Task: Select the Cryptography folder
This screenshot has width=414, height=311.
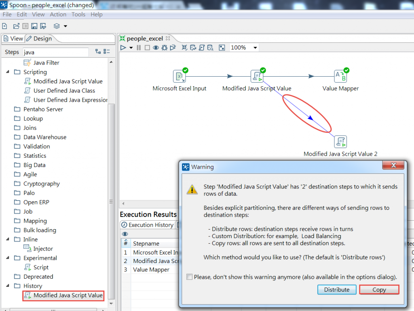Action: click(37, 184)
